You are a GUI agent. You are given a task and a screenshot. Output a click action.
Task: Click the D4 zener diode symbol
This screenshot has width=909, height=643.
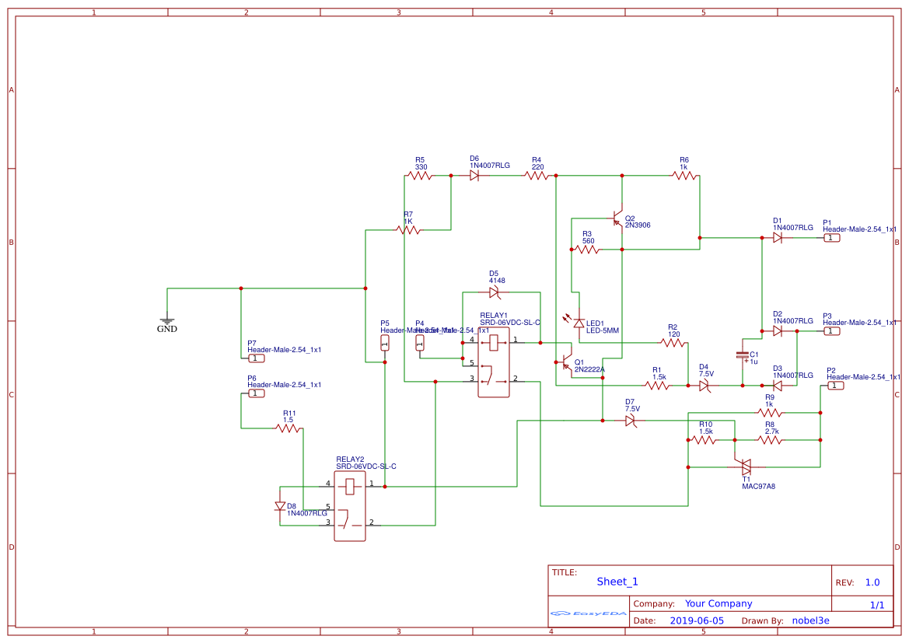704,385
